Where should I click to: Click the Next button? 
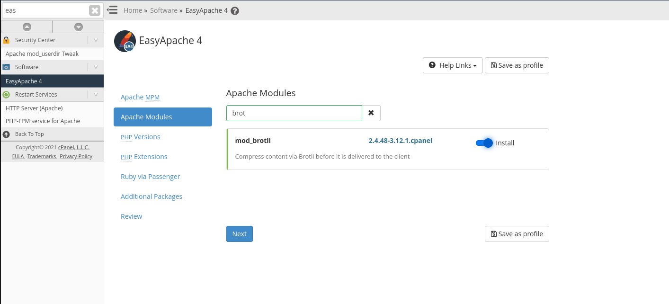[x=239, y=234]
